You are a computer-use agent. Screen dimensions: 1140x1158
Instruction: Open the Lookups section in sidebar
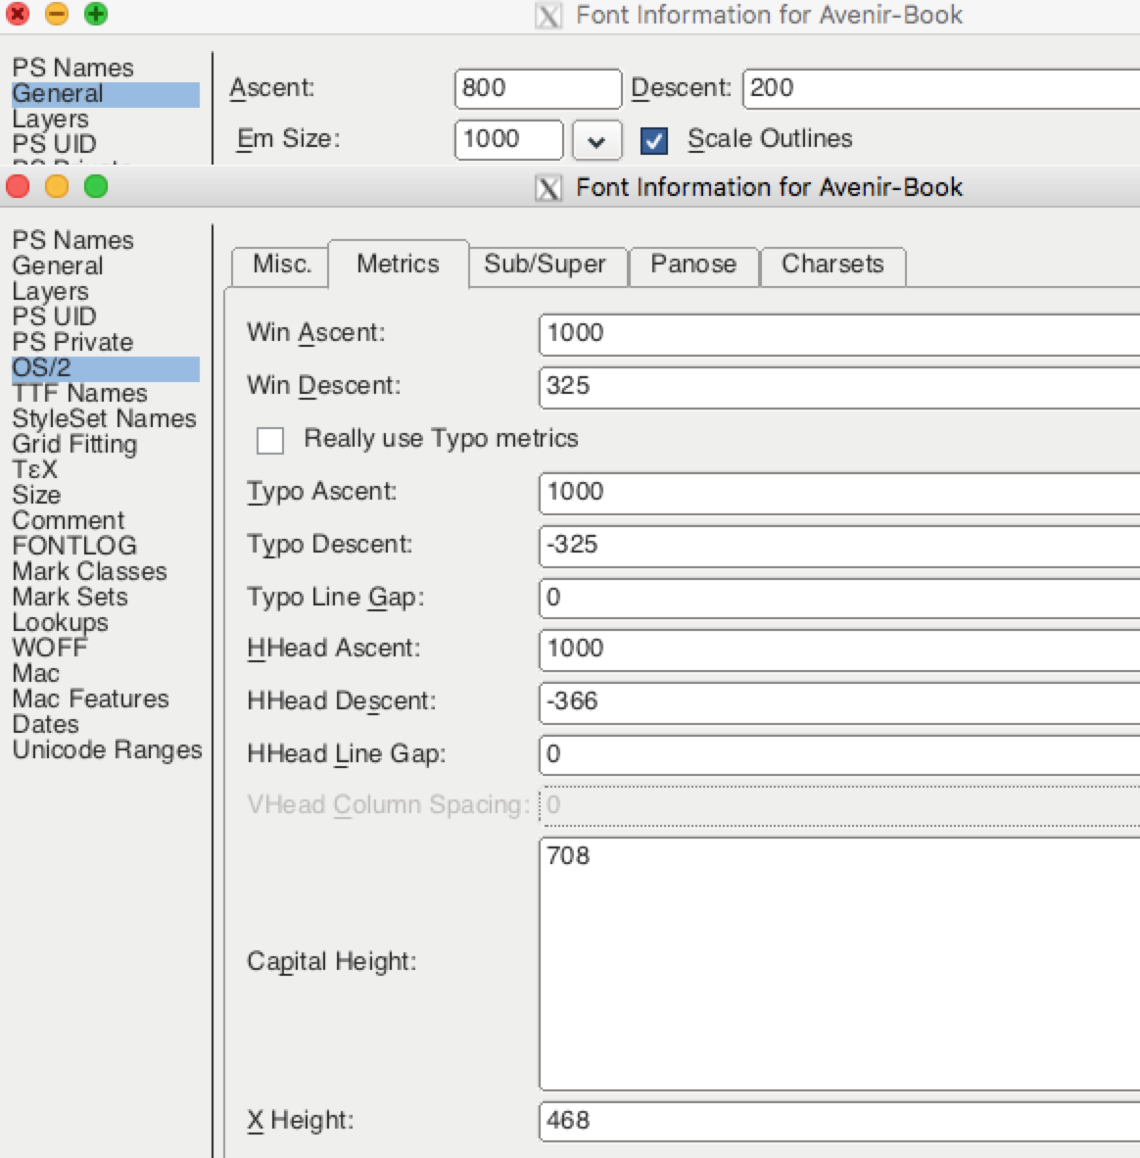click(61, 622)
